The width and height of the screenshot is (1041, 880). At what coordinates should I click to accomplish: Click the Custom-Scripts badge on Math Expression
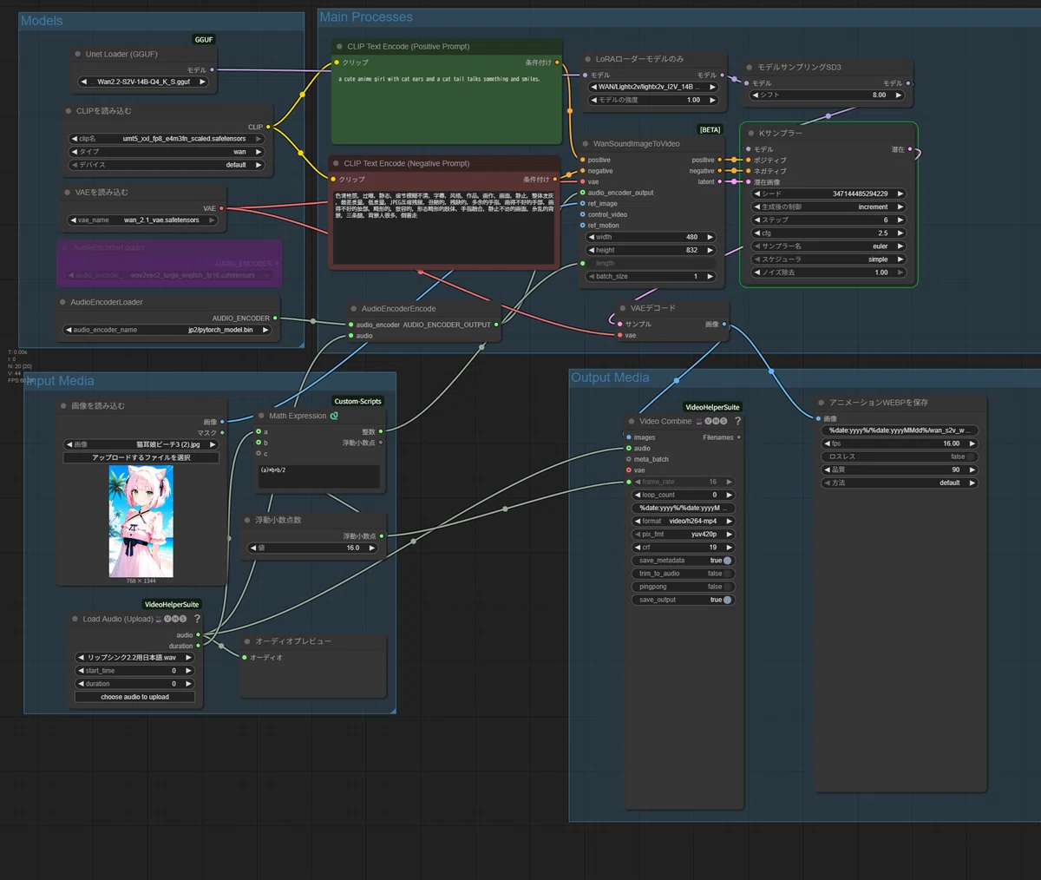point(357,401)
